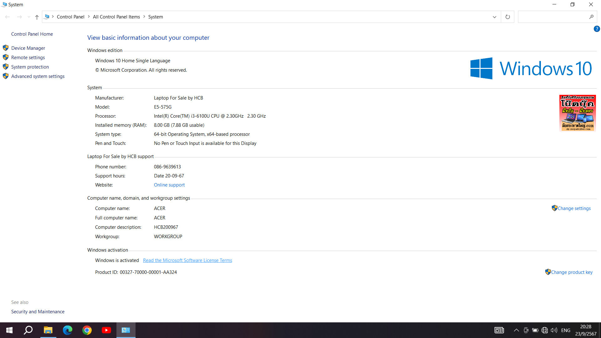Open Device Manager from the sidebar
Image resolution: width=601 pixels, height=338 pixels.
click(28, 48)
